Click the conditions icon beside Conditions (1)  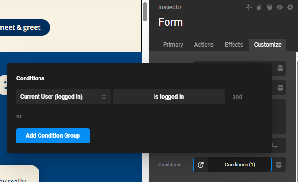point(201,165)
